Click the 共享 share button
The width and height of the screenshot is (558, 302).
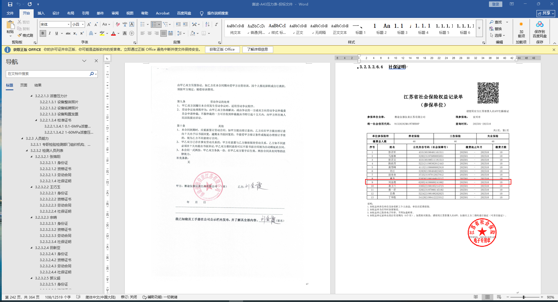(x=546, y=13)
